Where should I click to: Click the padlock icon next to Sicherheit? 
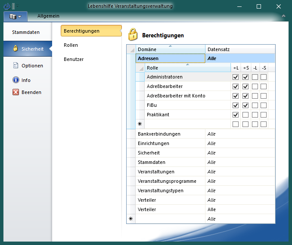(x=16, y=48)
